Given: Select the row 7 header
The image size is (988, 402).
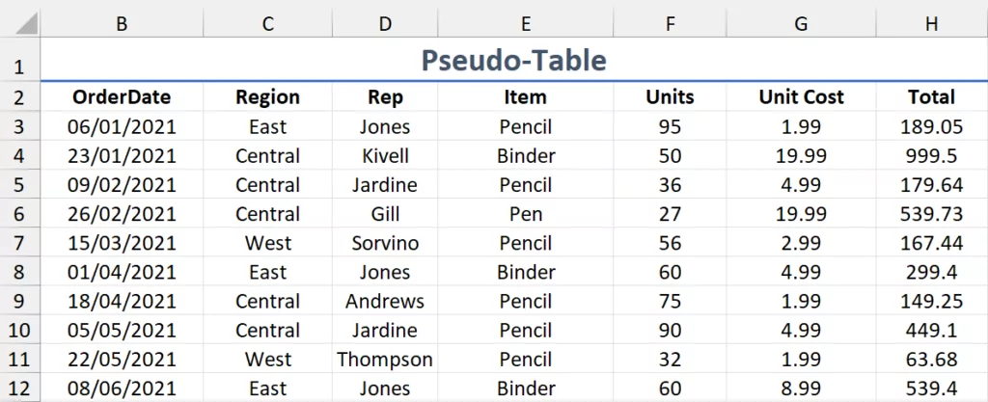Looking at the screenshot, I should (x=20, y=243).
